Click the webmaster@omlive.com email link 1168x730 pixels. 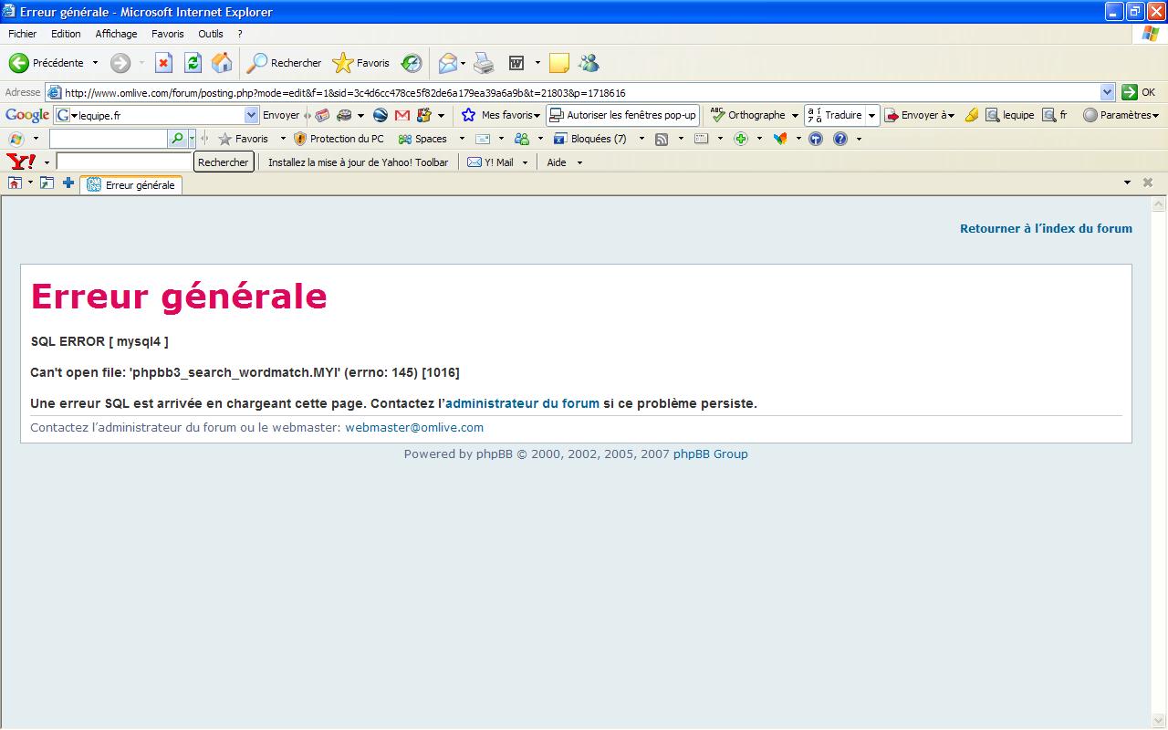414,427
